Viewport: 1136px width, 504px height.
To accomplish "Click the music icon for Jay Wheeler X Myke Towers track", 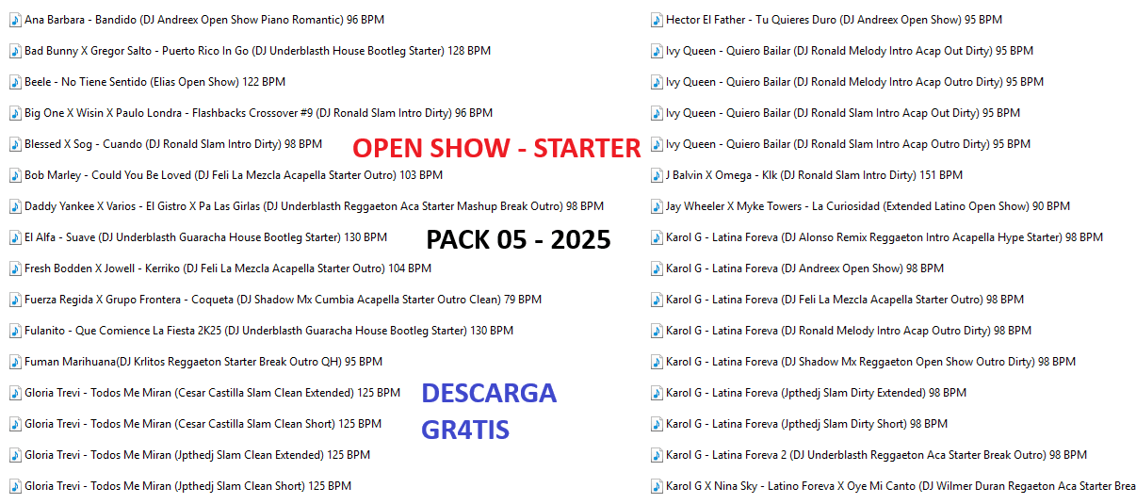I will pyautogui.click(x=657, y=206).
